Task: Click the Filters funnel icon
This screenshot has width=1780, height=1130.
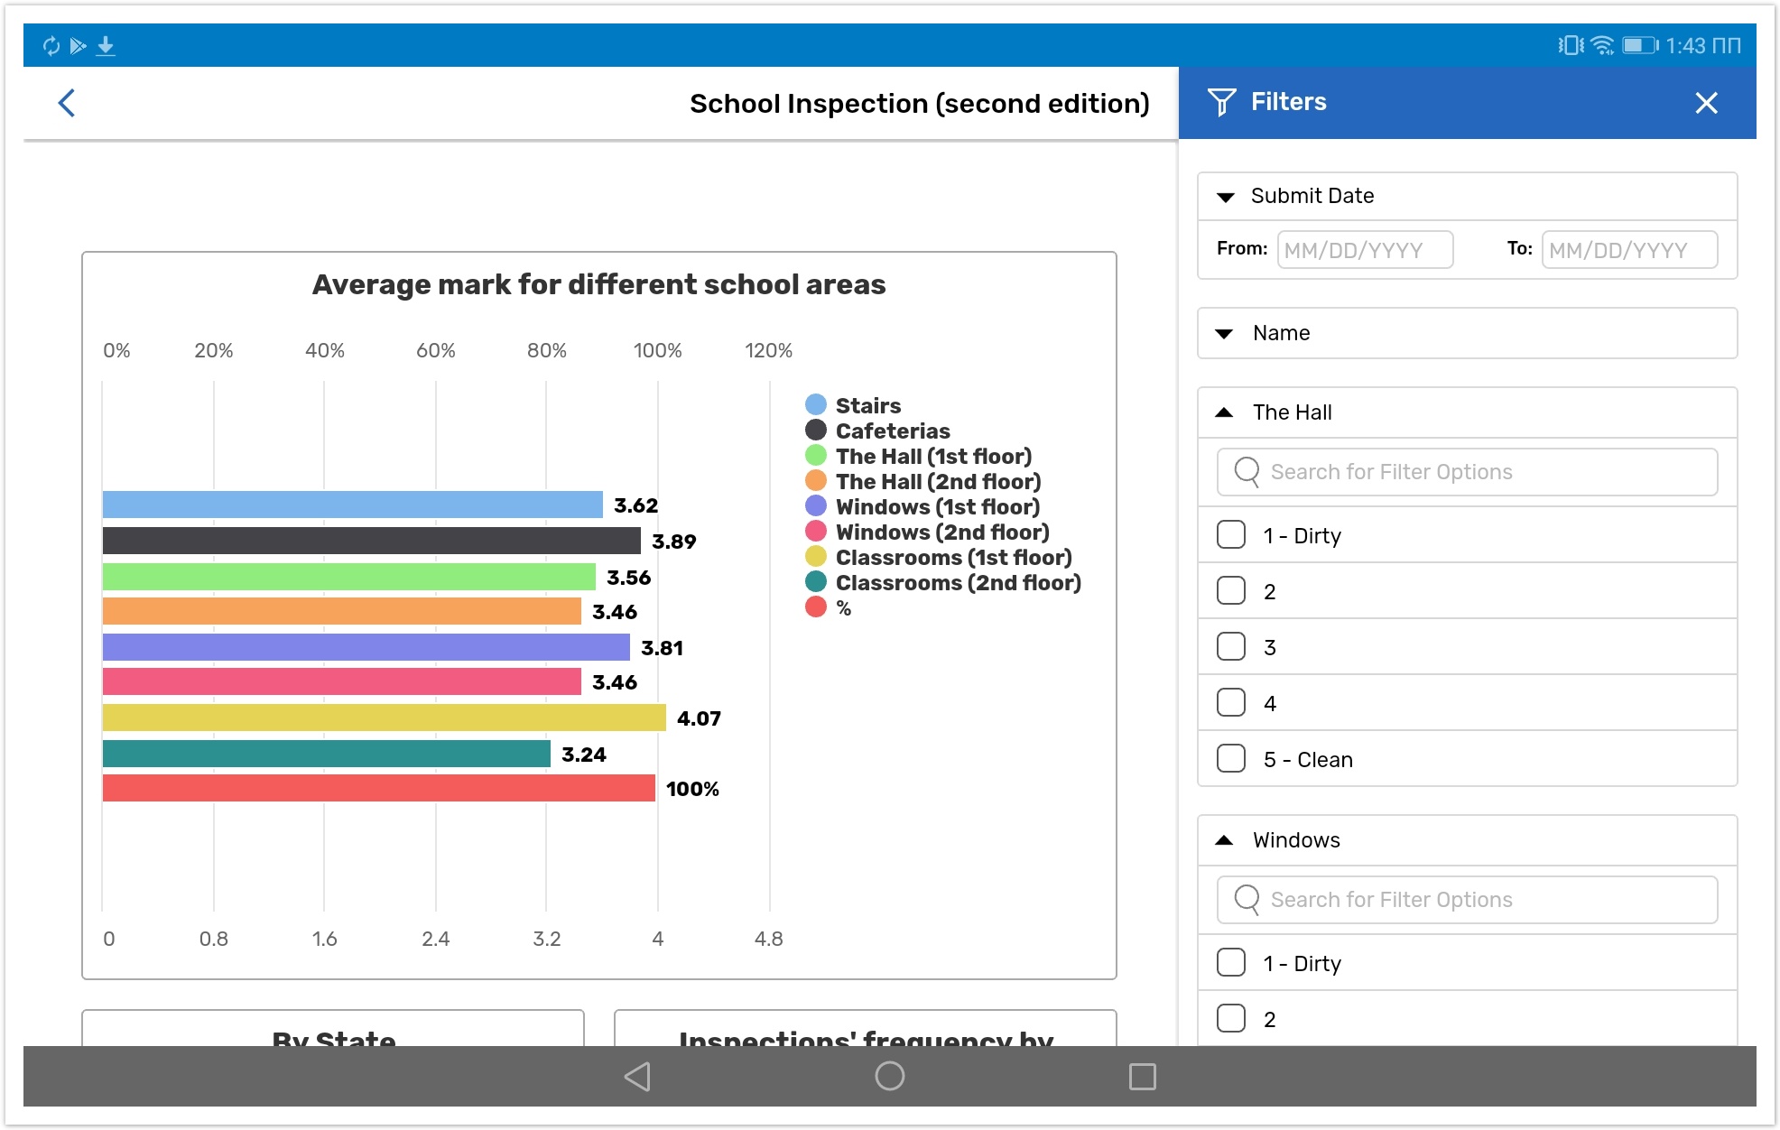Action: click(1221, 102)
